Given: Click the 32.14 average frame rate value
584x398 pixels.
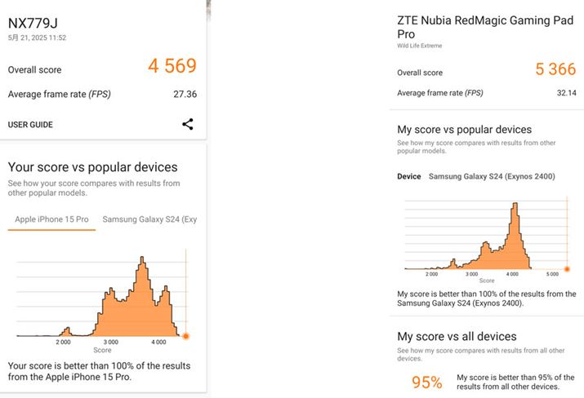Looking at the screenshot, I should [x=566, y=93].
